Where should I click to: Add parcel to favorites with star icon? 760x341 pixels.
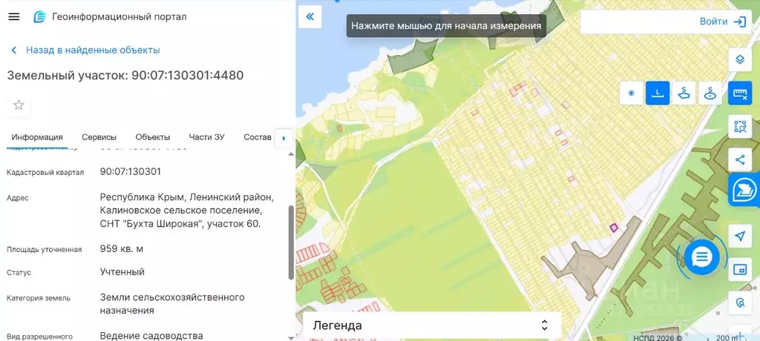tap(19, 105)
